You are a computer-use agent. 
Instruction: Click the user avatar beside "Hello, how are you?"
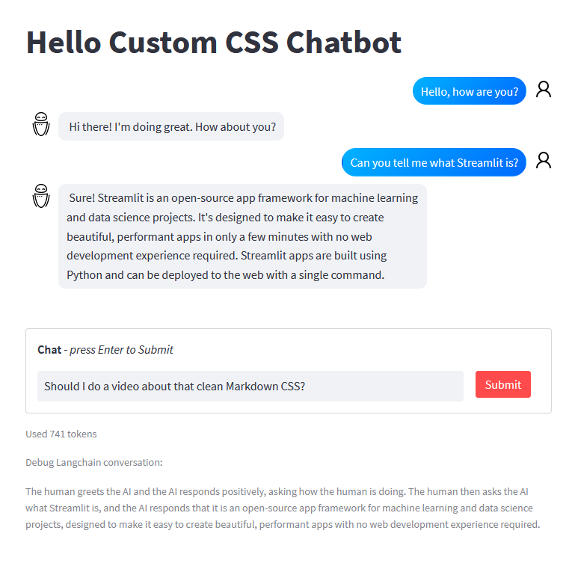coord(544,90)
